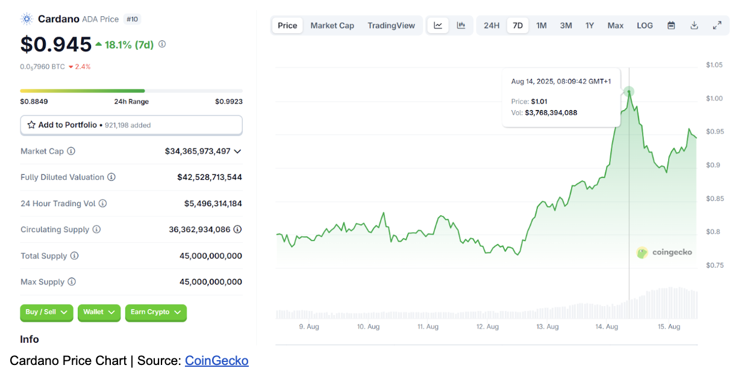Show info for Market Cap
This screenshot has height=380, width=753.
tap(71, 151)
